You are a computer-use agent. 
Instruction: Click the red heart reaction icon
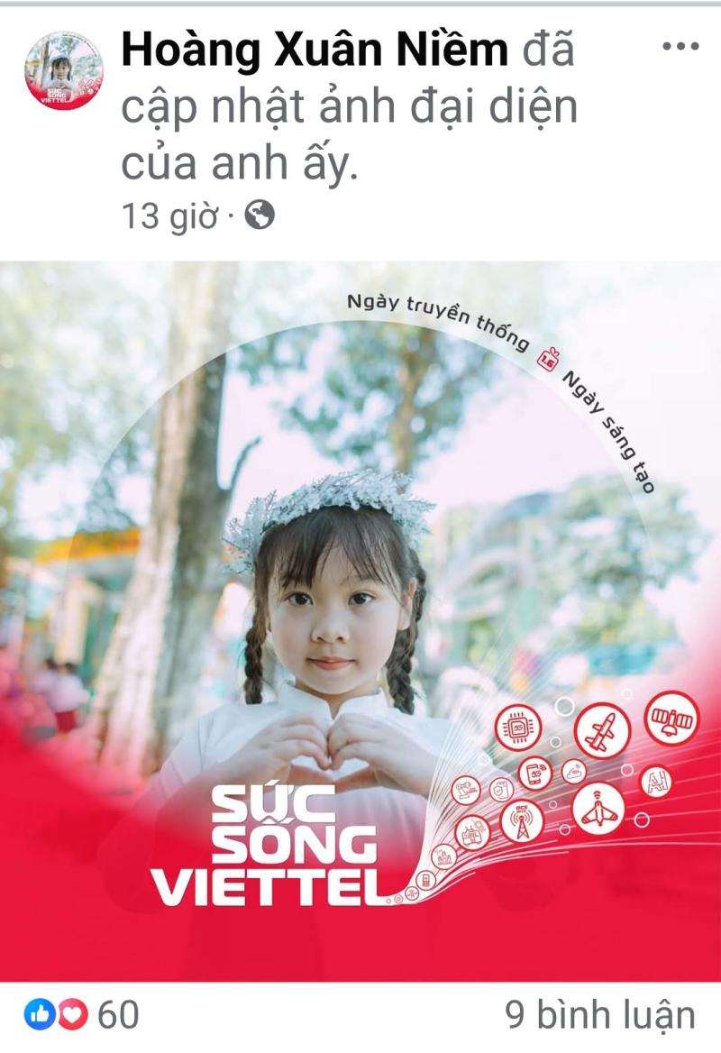pos(72,1014)
